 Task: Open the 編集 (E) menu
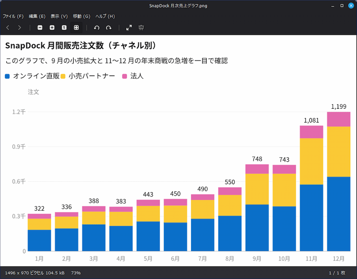(x=37, y=16)
